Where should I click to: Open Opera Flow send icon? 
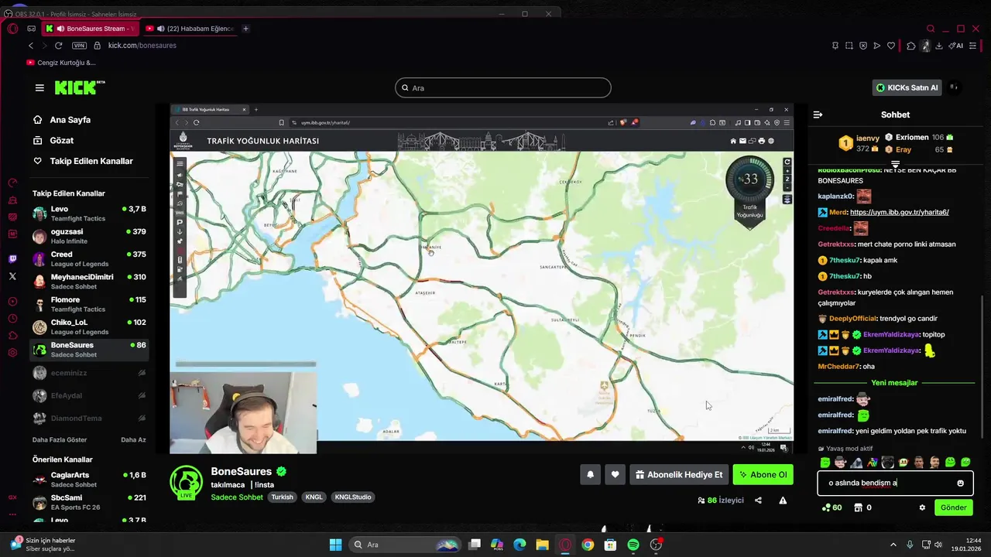877,46
